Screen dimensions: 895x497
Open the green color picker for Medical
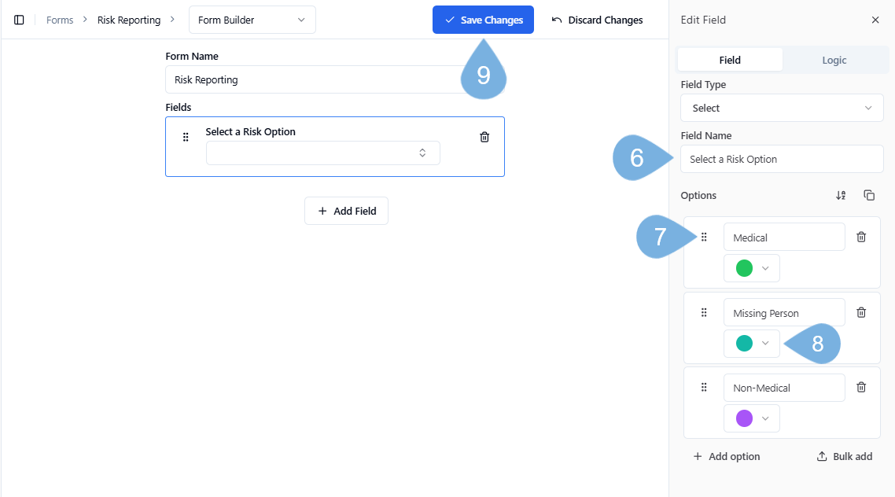(x=752, y=268)
